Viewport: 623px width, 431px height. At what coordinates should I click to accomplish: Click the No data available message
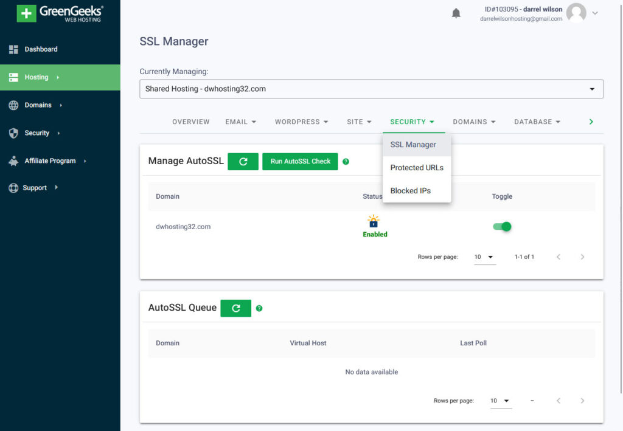coord(372,372)
